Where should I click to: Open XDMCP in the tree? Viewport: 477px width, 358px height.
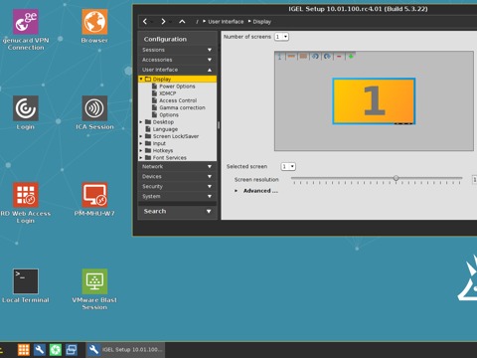[168, 93]
